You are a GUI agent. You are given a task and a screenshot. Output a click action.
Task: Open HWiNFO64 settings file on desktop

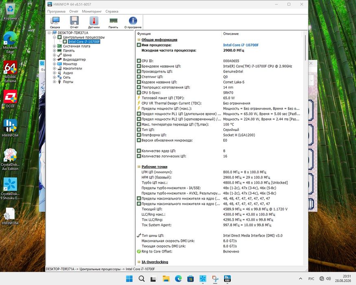(10, 216)
